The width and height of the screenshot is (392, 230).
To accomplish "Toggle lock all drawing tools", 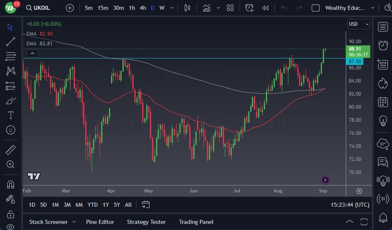I will (x=11, y=214).
